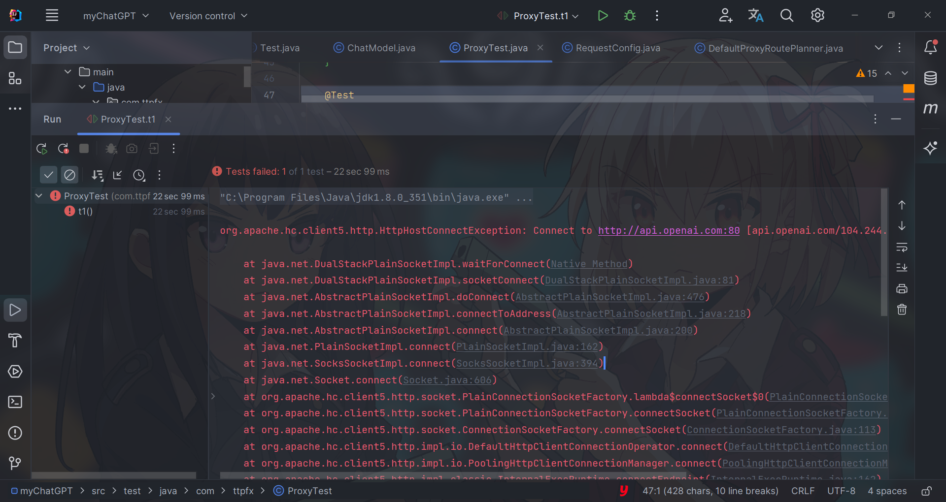Debug the ProxyTest.t1 configuration

(630, 15)
